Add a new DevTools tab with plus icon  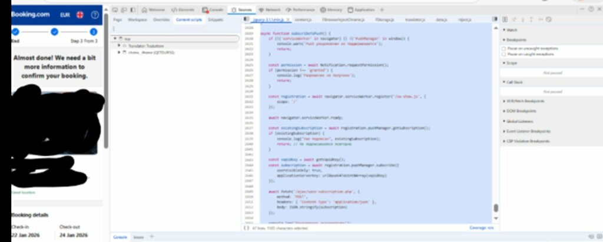tap(382, 10)
